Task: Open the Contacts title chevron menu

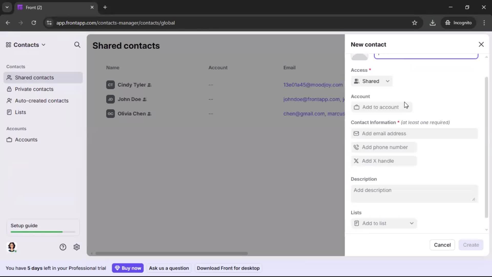Action: (44, 45)
